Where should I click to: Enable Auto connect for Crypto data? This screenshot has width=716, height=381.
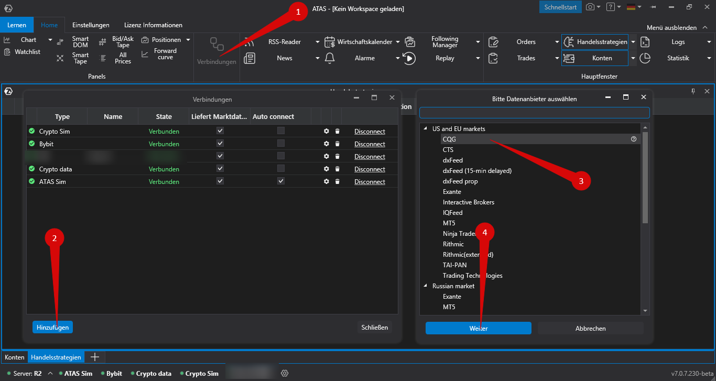281,168
